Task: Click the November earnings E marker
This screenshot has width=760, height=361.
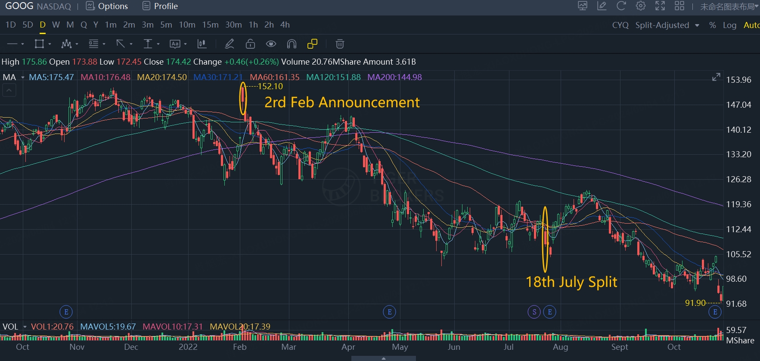Action: tap(66, 312)
